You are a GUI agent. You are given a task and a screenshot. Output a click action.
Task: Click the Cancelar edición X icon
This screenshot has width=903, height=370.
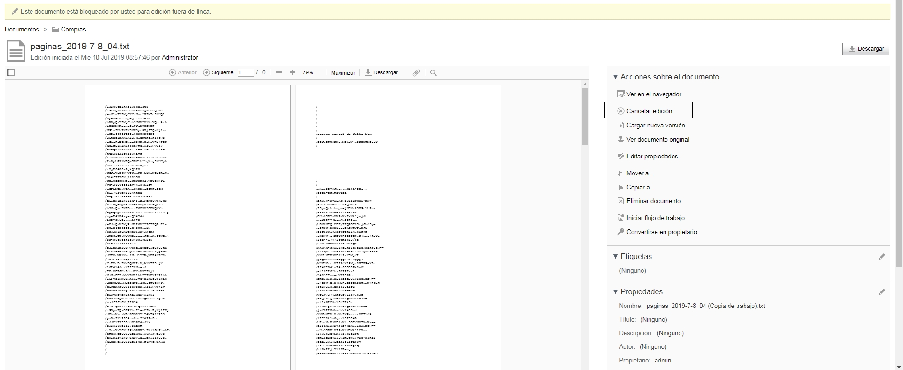pyautogui.click(x=620, y=111)
